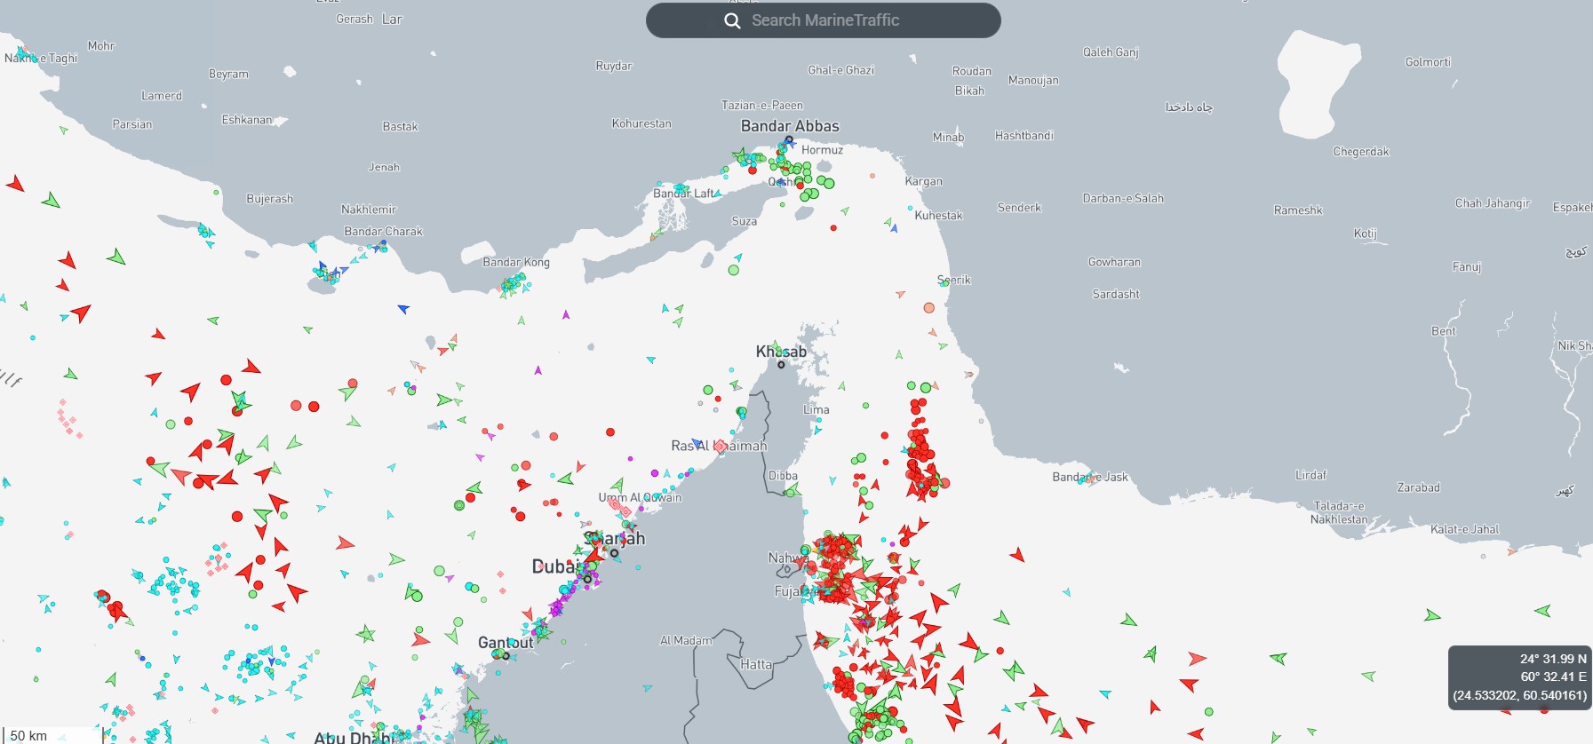Screen dimensions: 1593x744
Task: Click the Abu Dhabi city label
Action: (353, 737)
